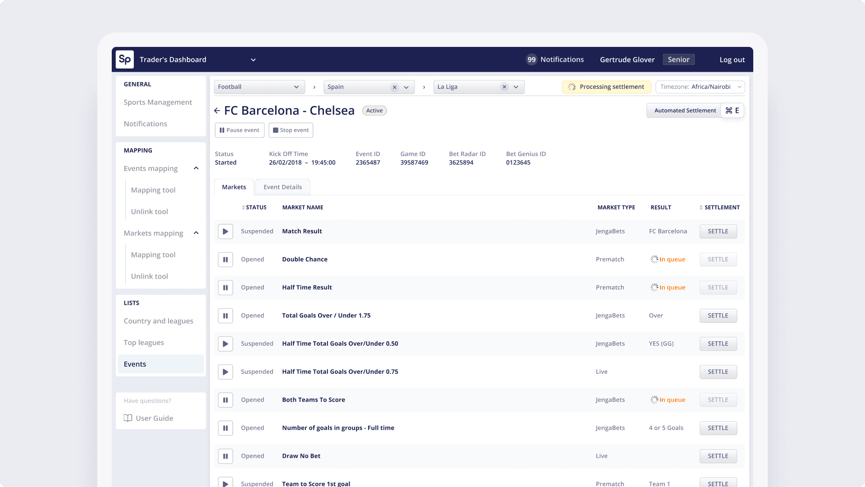Image resolution: width=865 pixels, height=487 pixels.
Task: Clear the La Liga league filter
Action: click(504, 87)
